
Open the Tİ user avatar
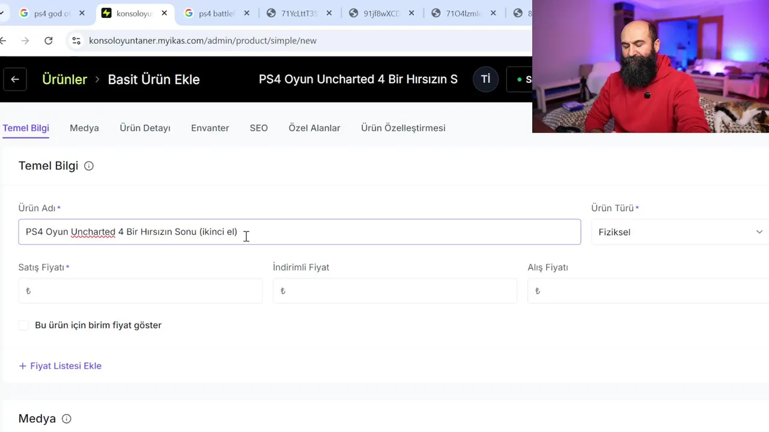click(485, 79)
